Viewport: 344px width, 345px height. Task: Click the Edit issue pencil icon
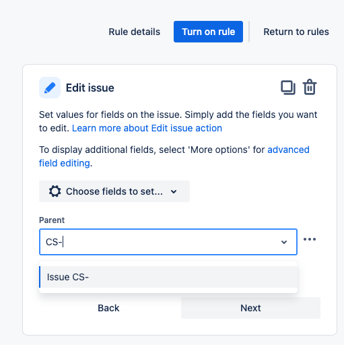[x=50, y=88]
